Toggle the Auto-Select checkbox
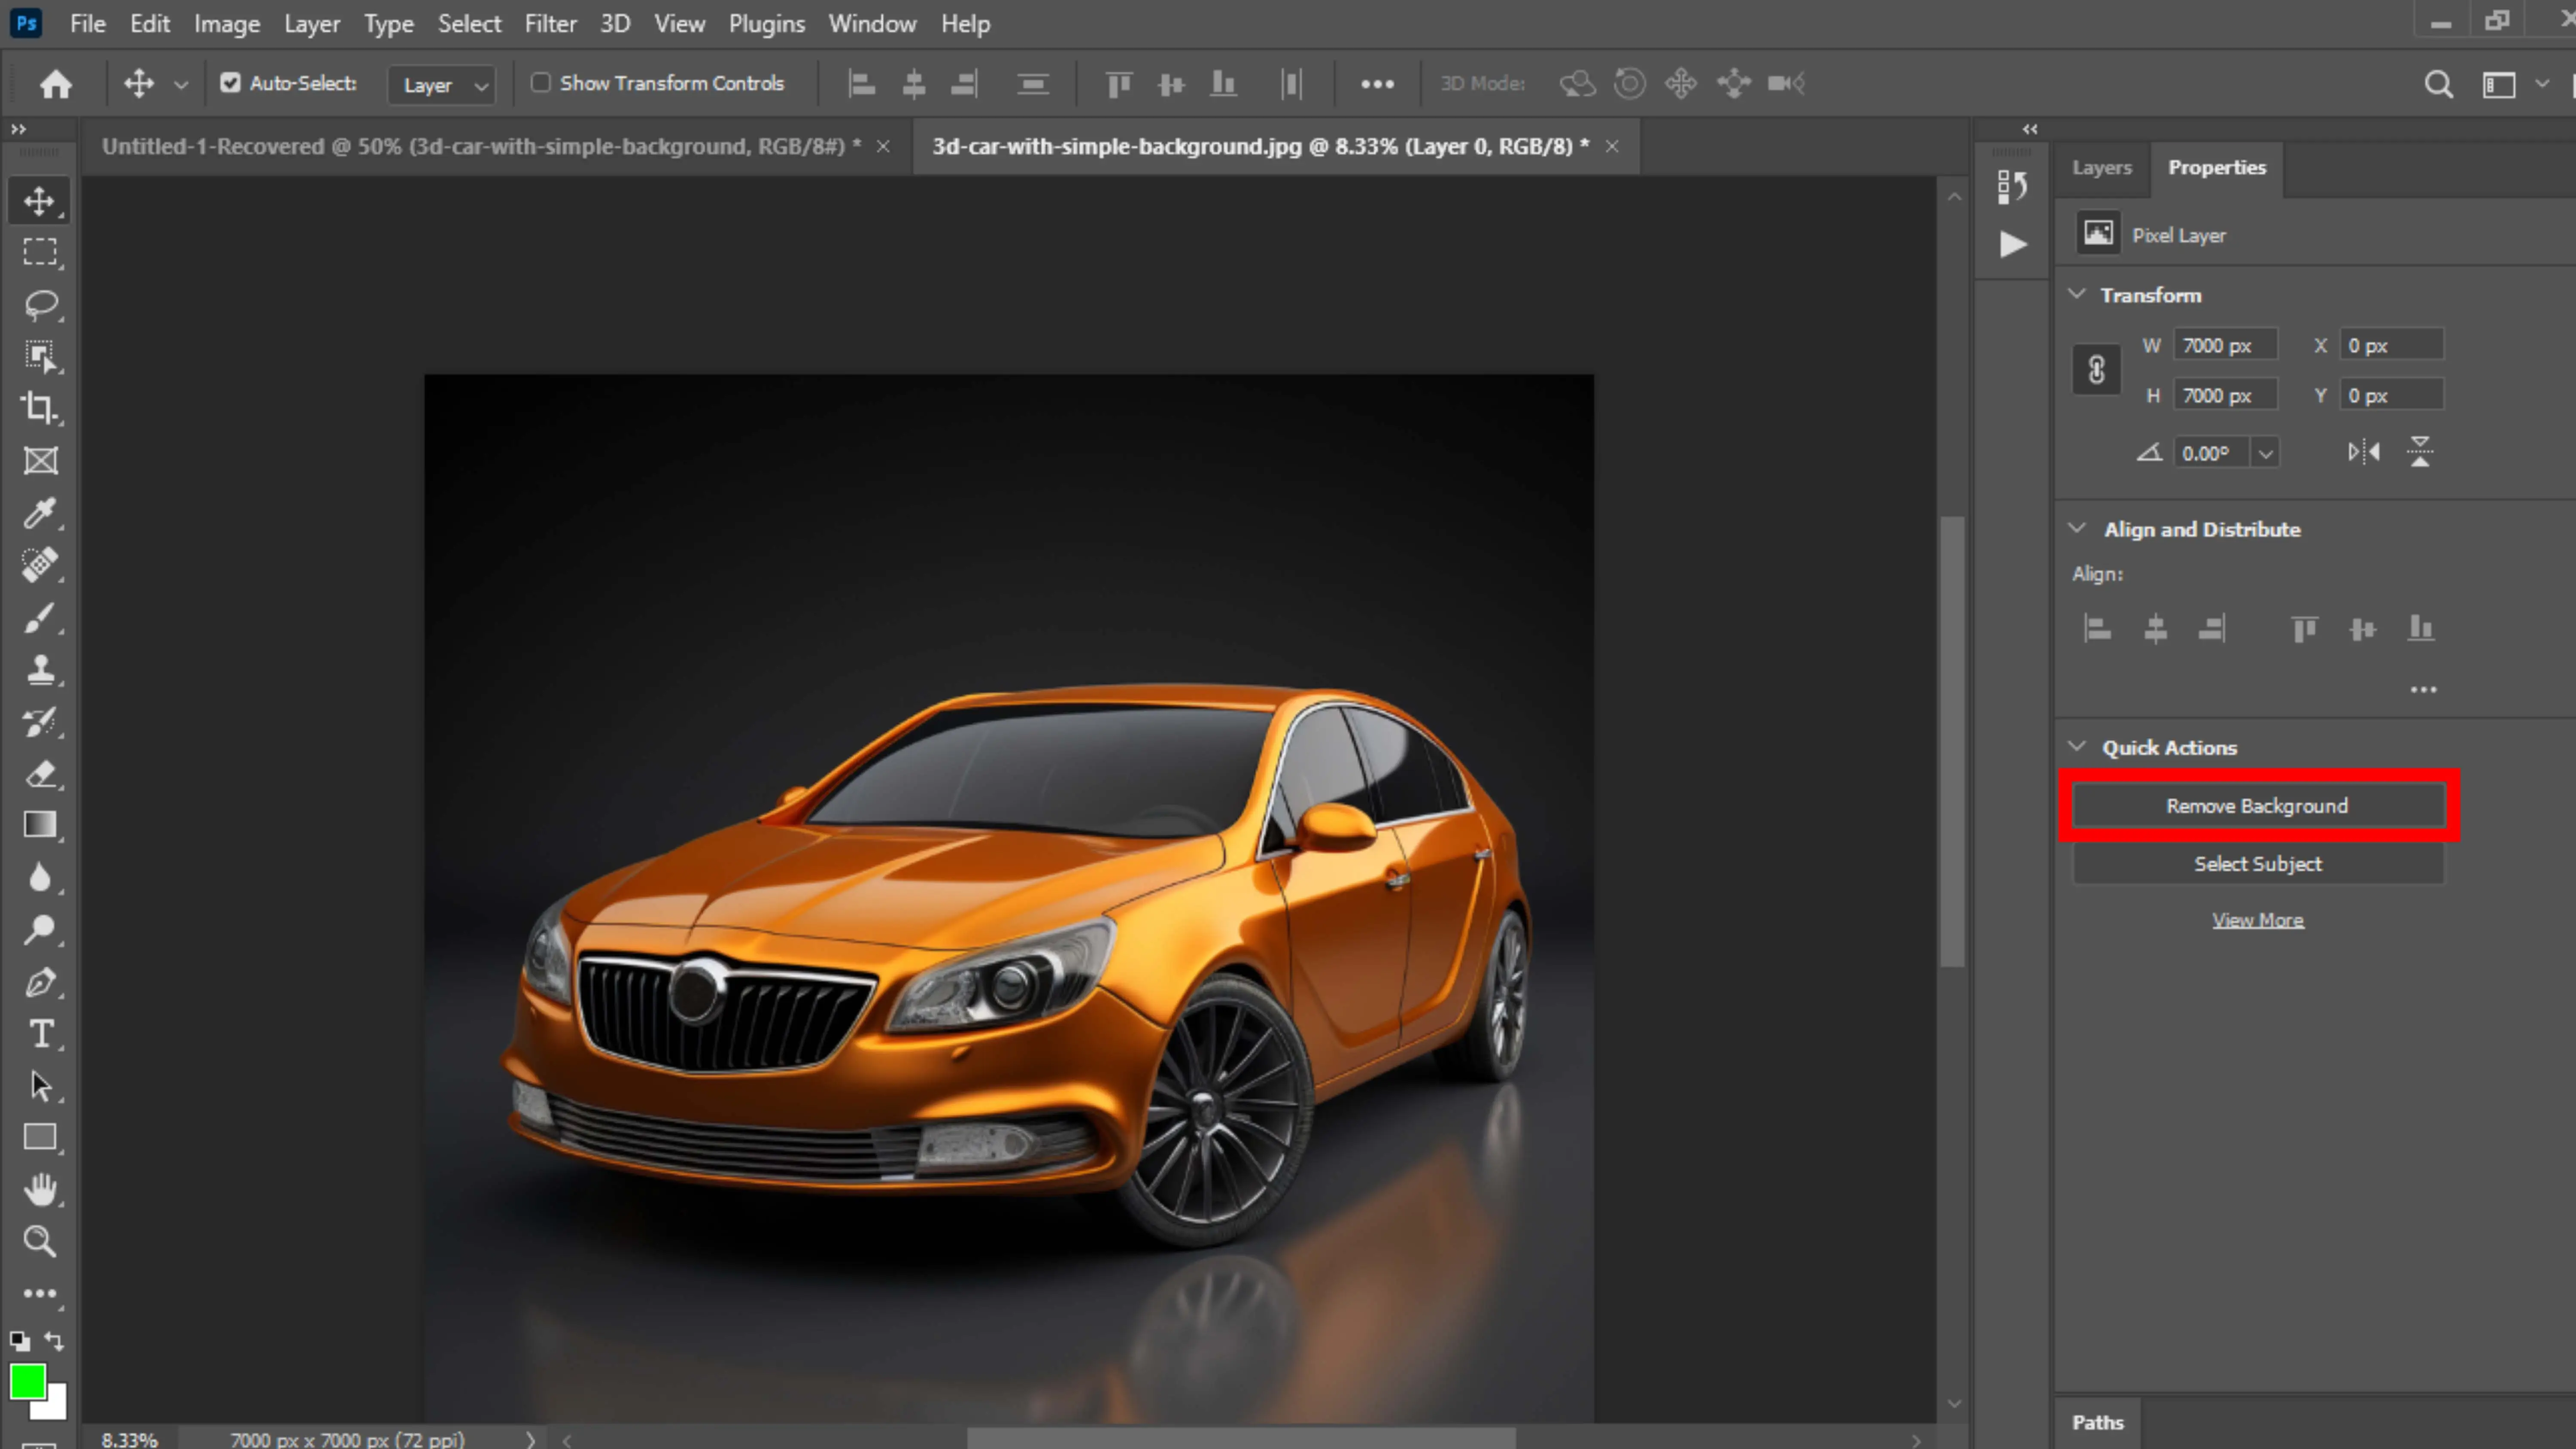 coord(230,83)
